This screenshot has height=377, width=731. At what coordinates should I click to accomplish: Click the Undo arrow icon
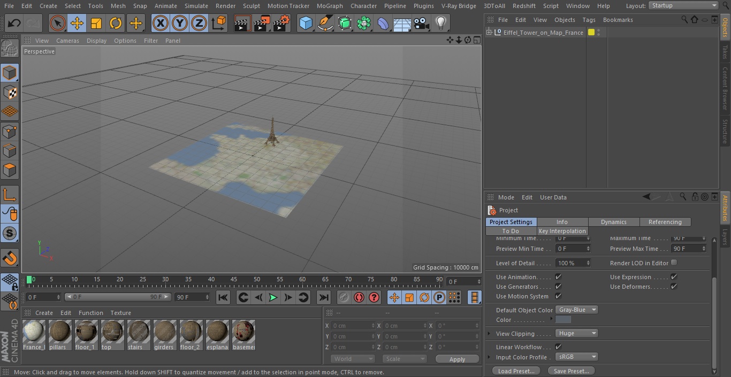[14, 24]
